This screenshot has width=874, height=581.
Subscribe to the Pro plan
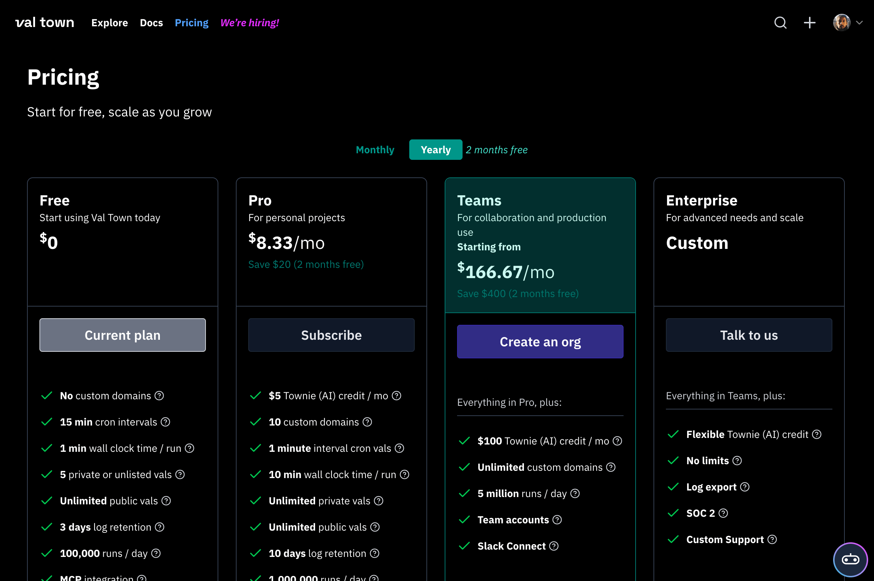331,335
